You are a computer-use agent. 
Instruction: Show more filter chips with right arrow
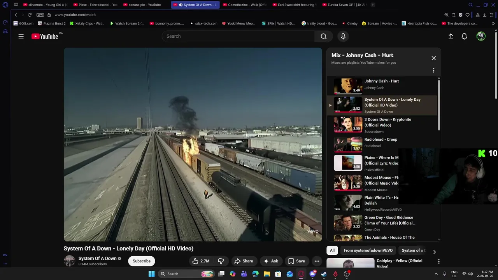point(435,252)
